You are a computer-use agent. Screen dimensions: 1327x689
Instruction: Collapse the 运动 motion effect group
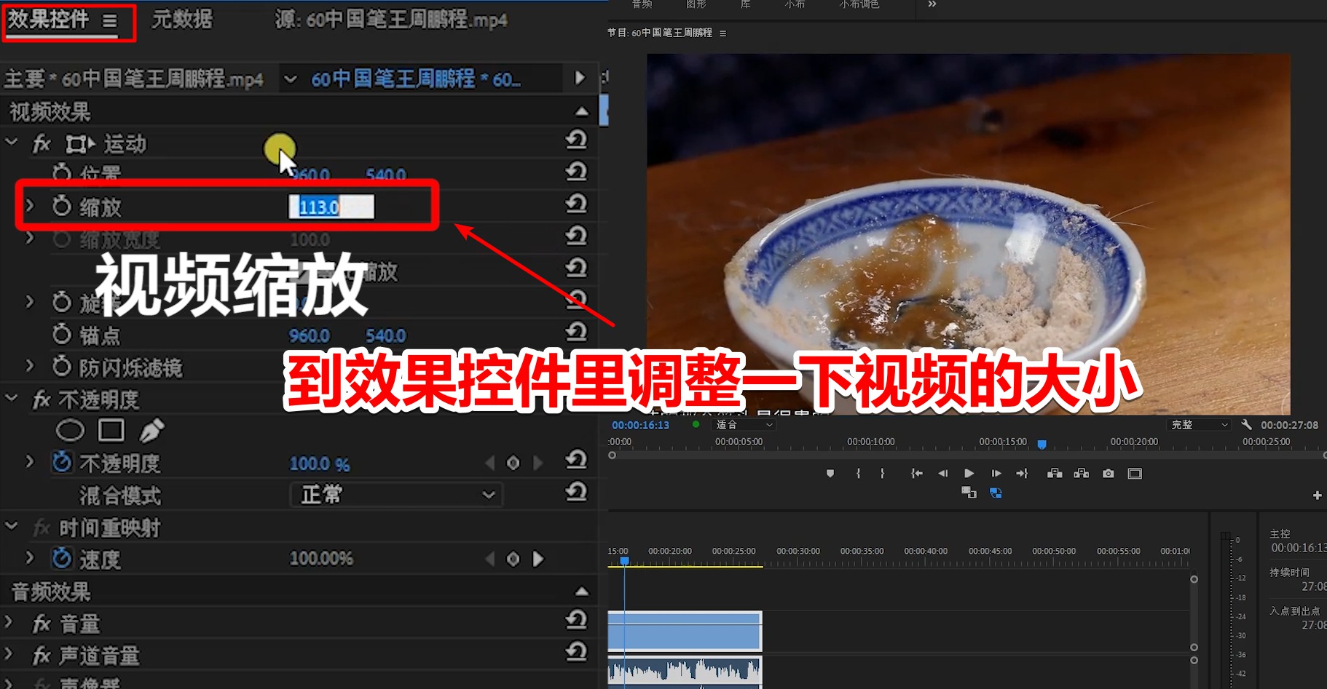coord(12,143)
